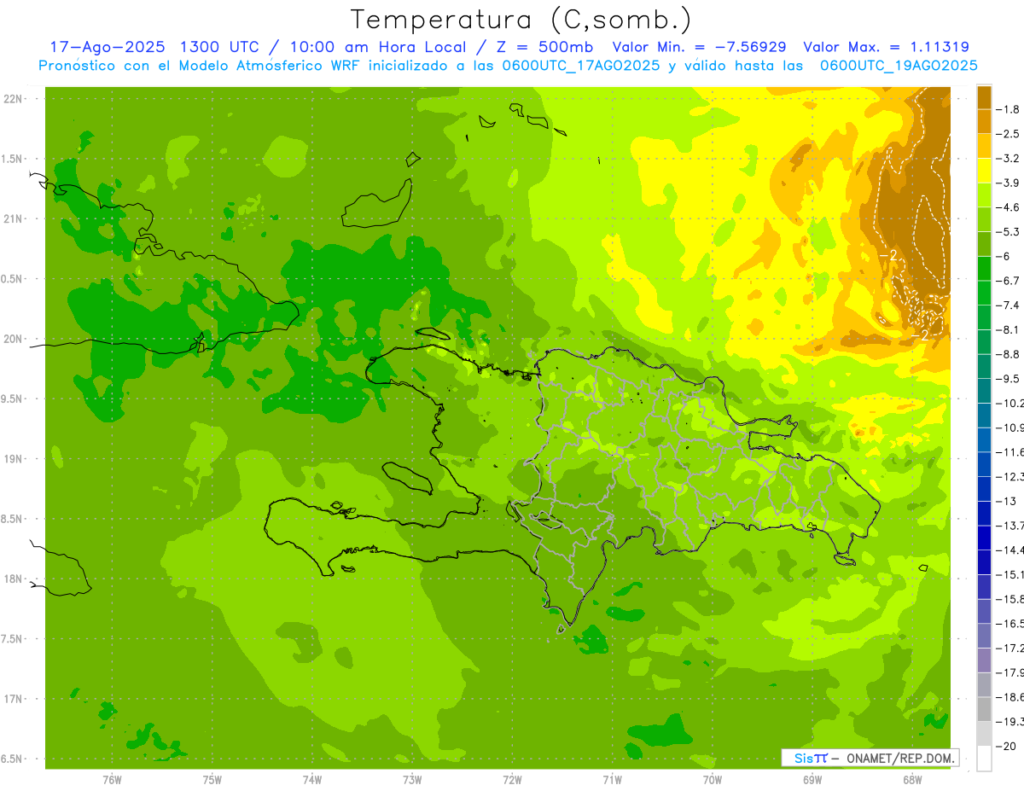Viewport: 1024px width, 791px height.
Task: Click the '-2.5' color scale label
Action: [x=1009, y=134]
